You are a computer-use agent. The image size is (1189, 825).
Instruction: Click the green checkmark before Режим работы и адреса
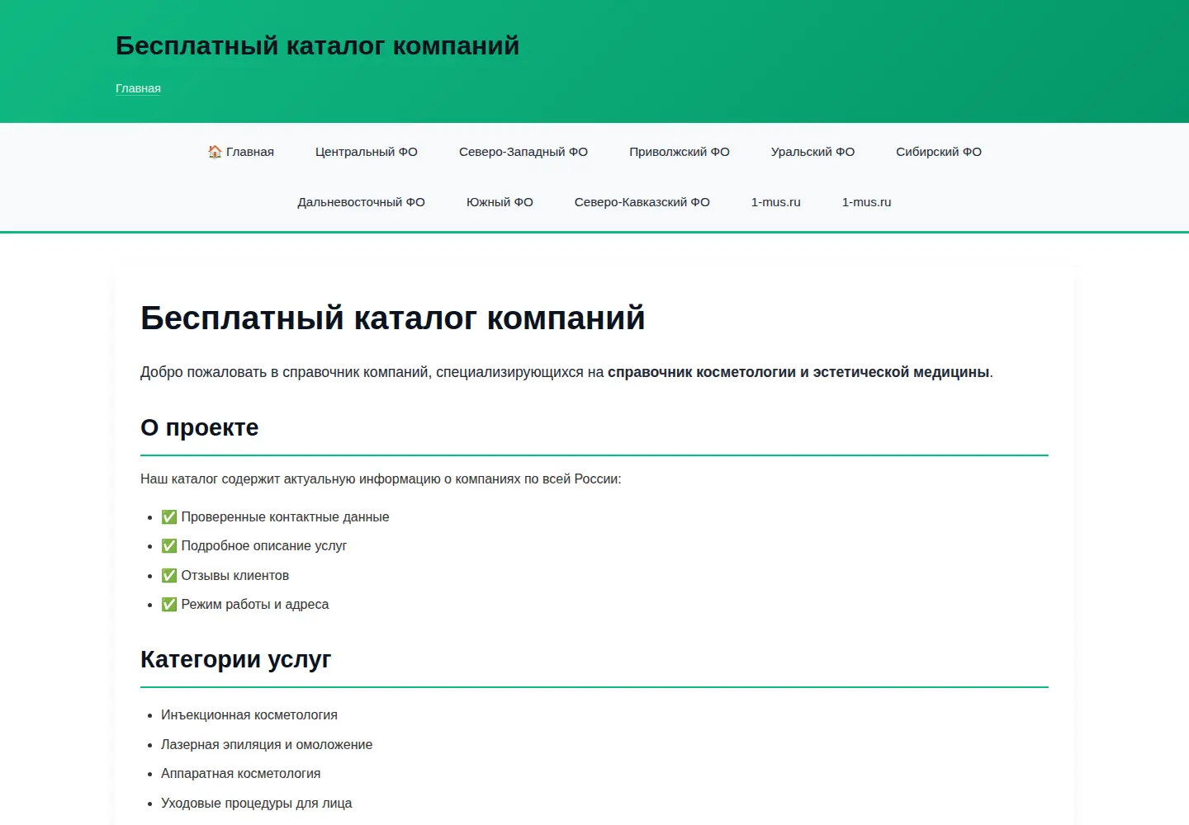[x=169, y=605]
